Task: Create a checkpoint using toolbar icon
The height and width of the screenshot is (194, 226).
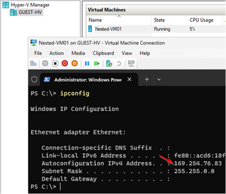Action: [109, 64]
